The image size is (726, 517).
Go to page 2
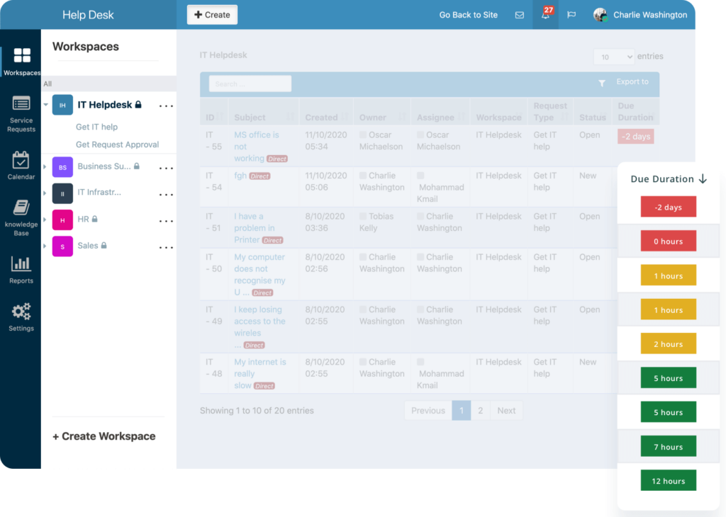pos(481,411)
